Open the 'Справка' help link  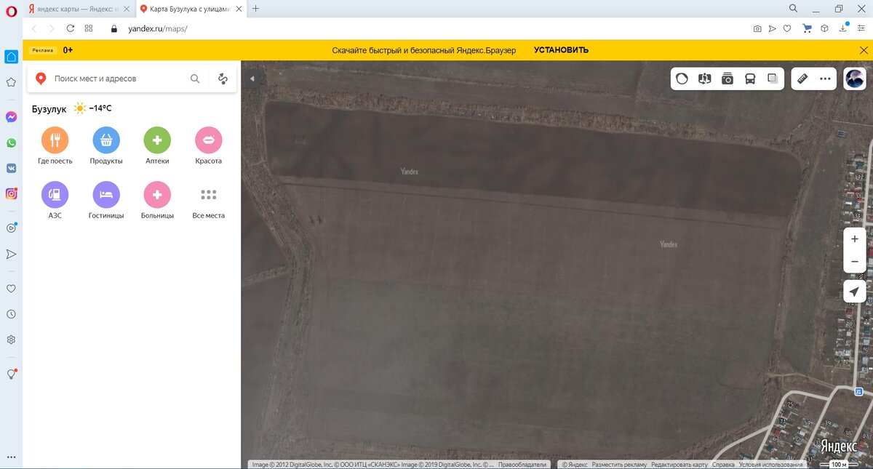(723, 464)
